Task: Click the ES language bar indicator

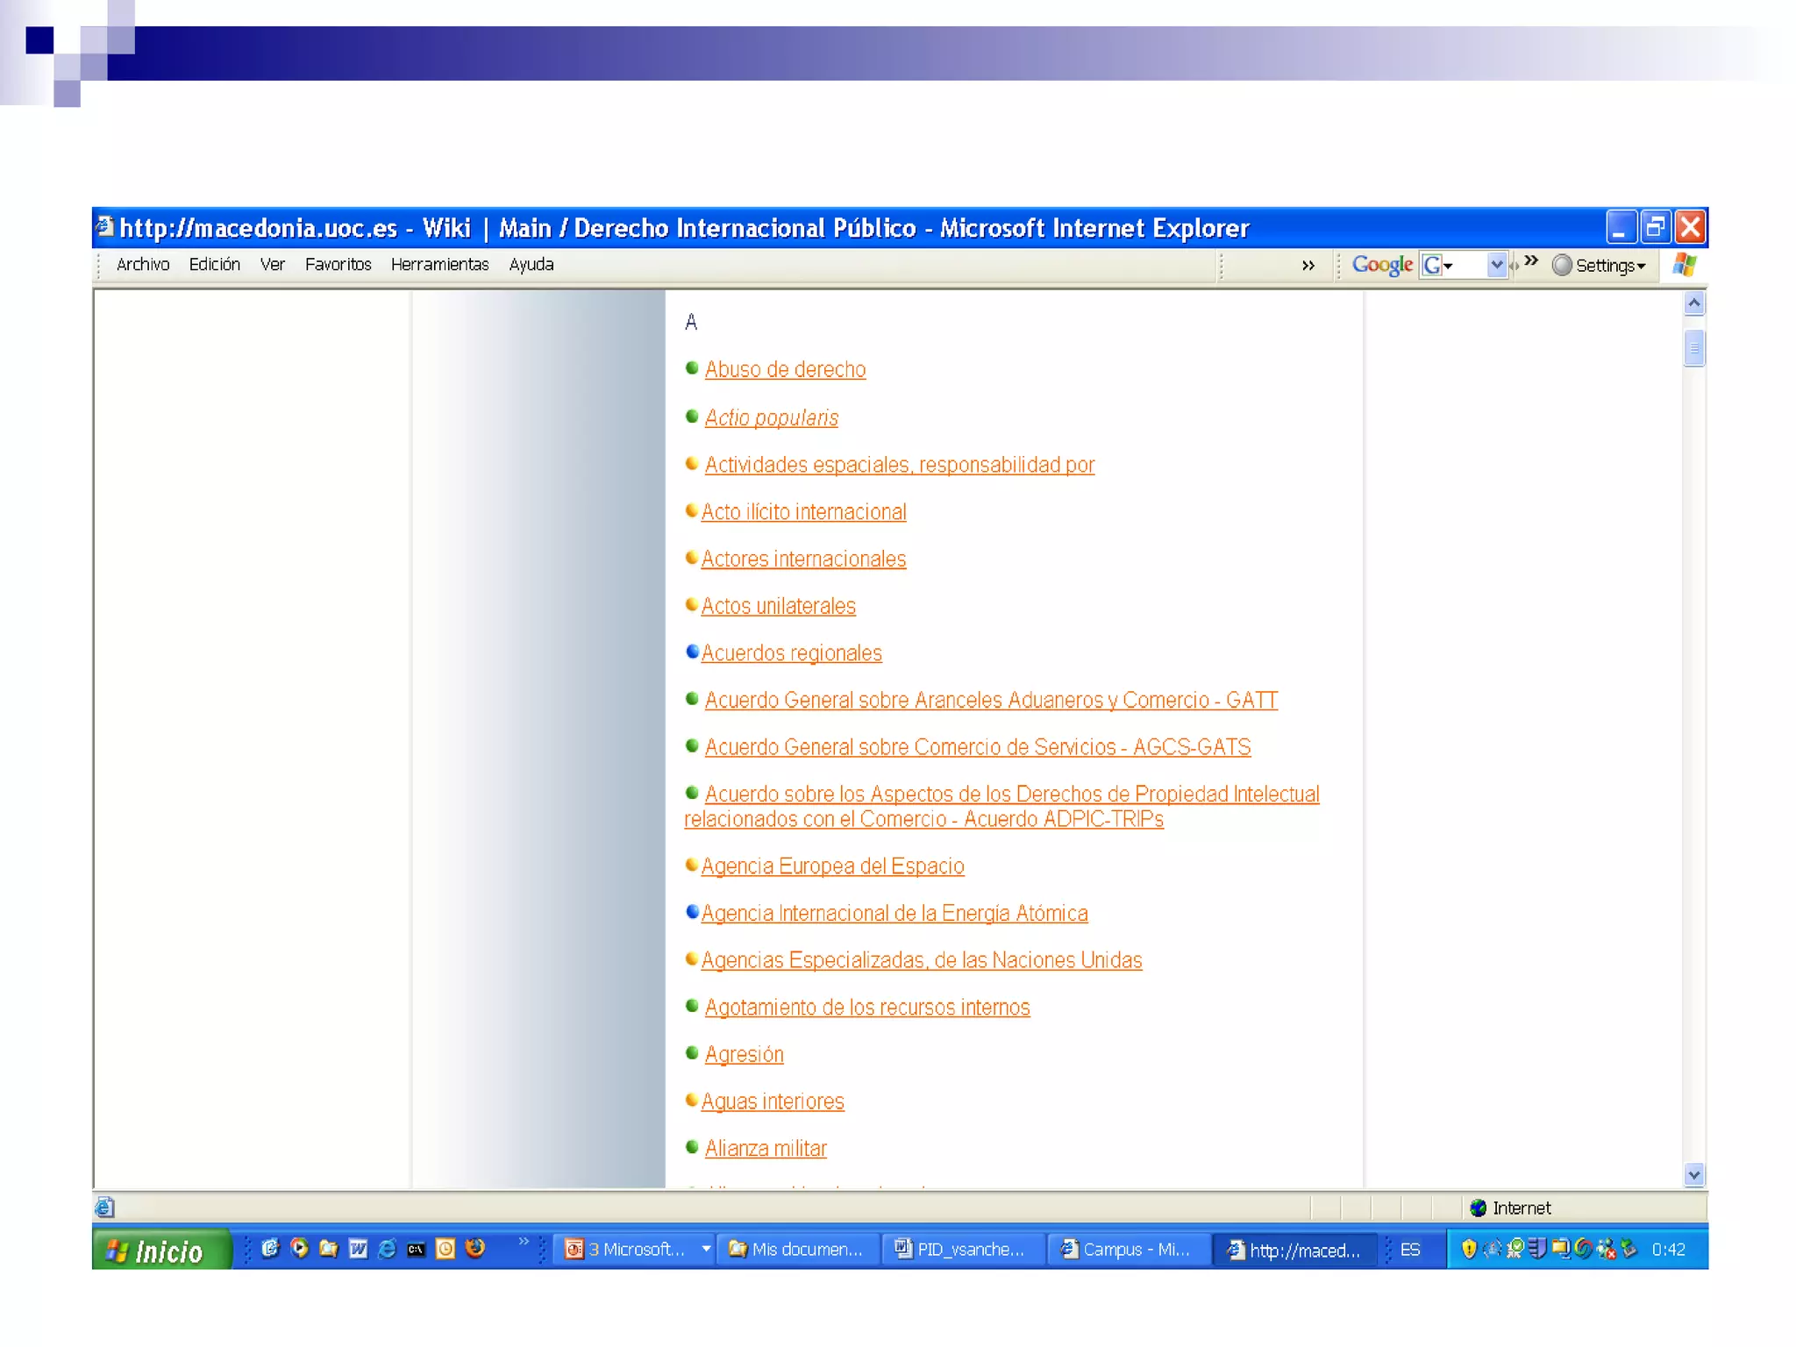Action: click(x=1409, y=1250)
